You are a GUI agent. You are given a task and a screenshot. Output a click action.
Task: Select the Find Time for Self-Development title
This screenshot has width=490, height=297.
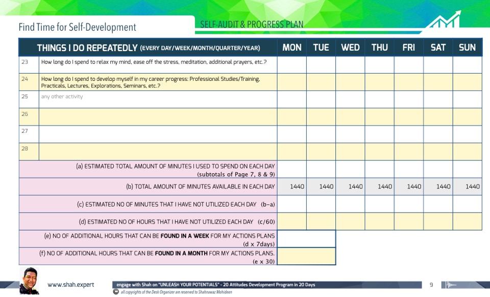coord(77,27)
